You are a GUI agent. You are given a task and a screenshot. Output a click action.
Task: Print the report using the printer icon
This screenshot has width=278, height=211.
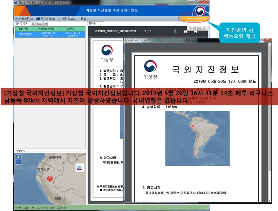tap(196, 31)
